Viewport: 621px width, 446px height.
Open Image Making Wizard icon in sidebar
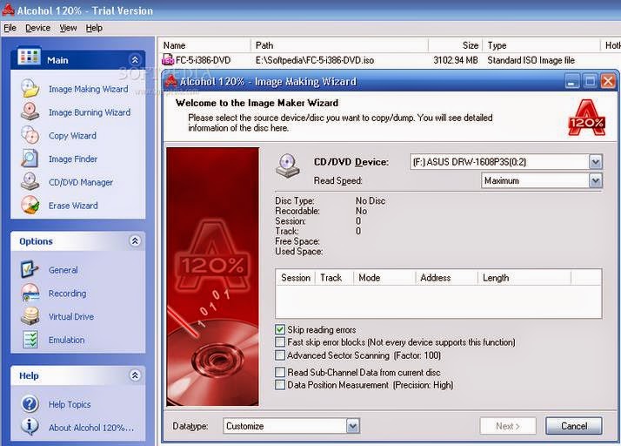[x=30, y=89]
